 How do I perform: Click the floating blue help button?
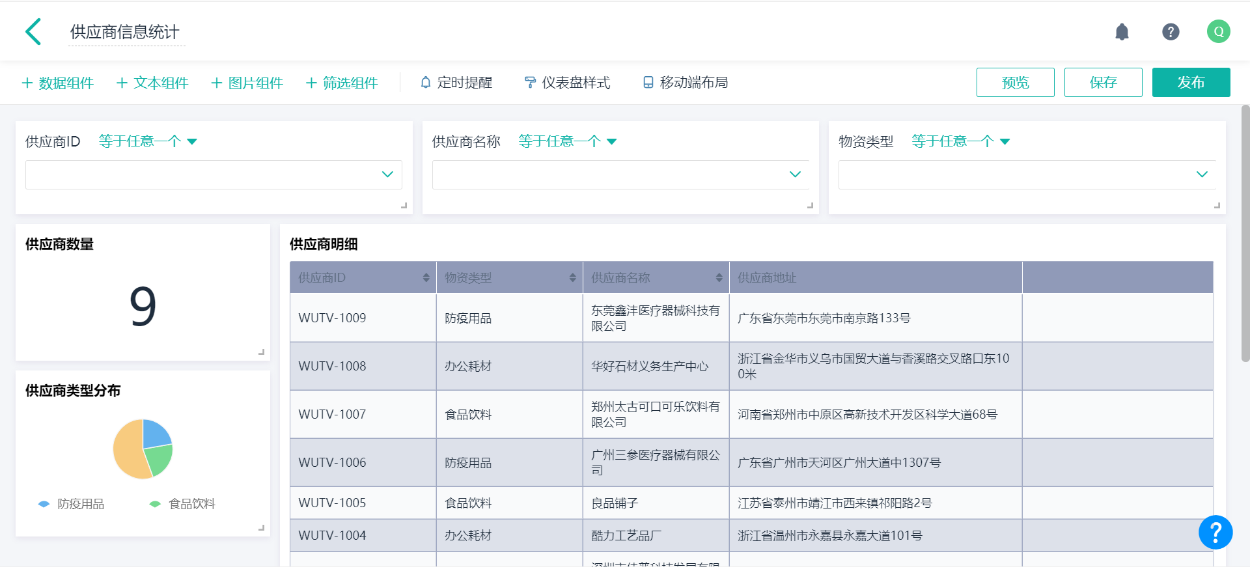(1215, 533)
